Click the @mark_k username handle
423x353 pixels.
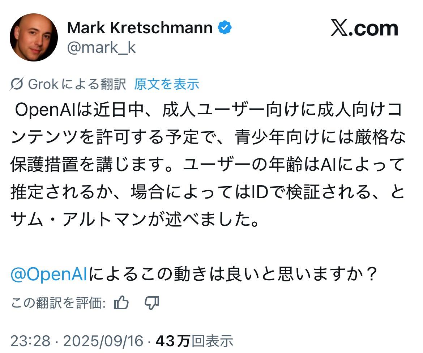(x=102, y=47)
